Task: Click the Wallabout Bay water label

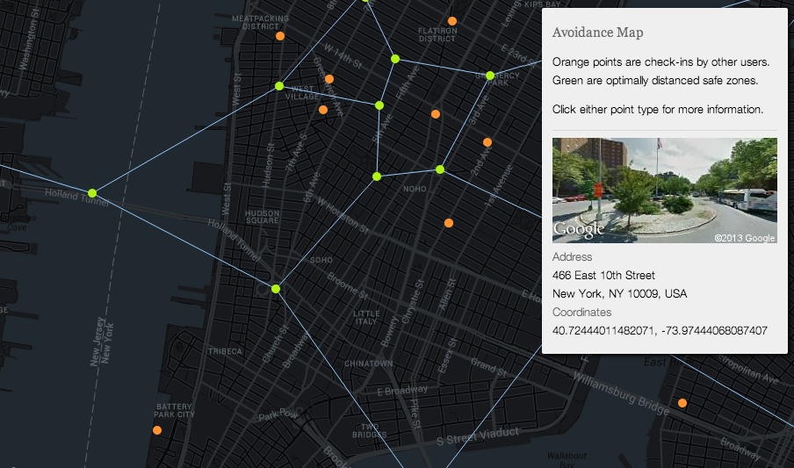Action: [567, 459]
